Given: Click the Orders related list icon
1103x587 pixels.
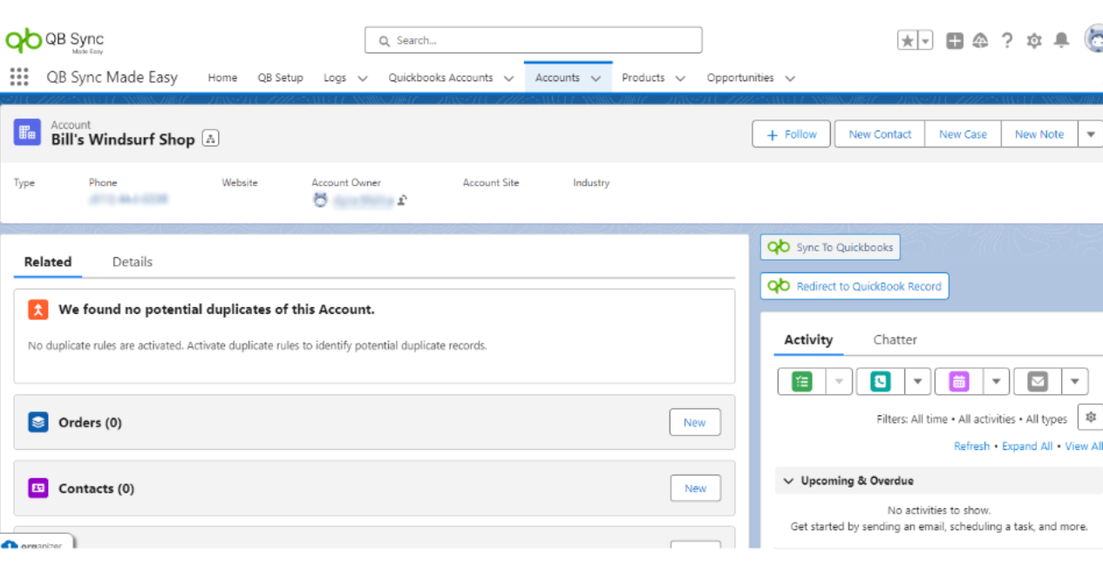Looking at the screenshot, I should pyautogui.click(x=37, y=422).
